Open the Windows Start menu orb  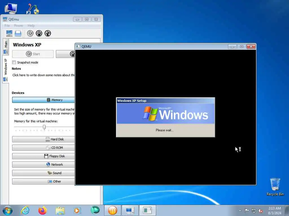coord(8,210)
